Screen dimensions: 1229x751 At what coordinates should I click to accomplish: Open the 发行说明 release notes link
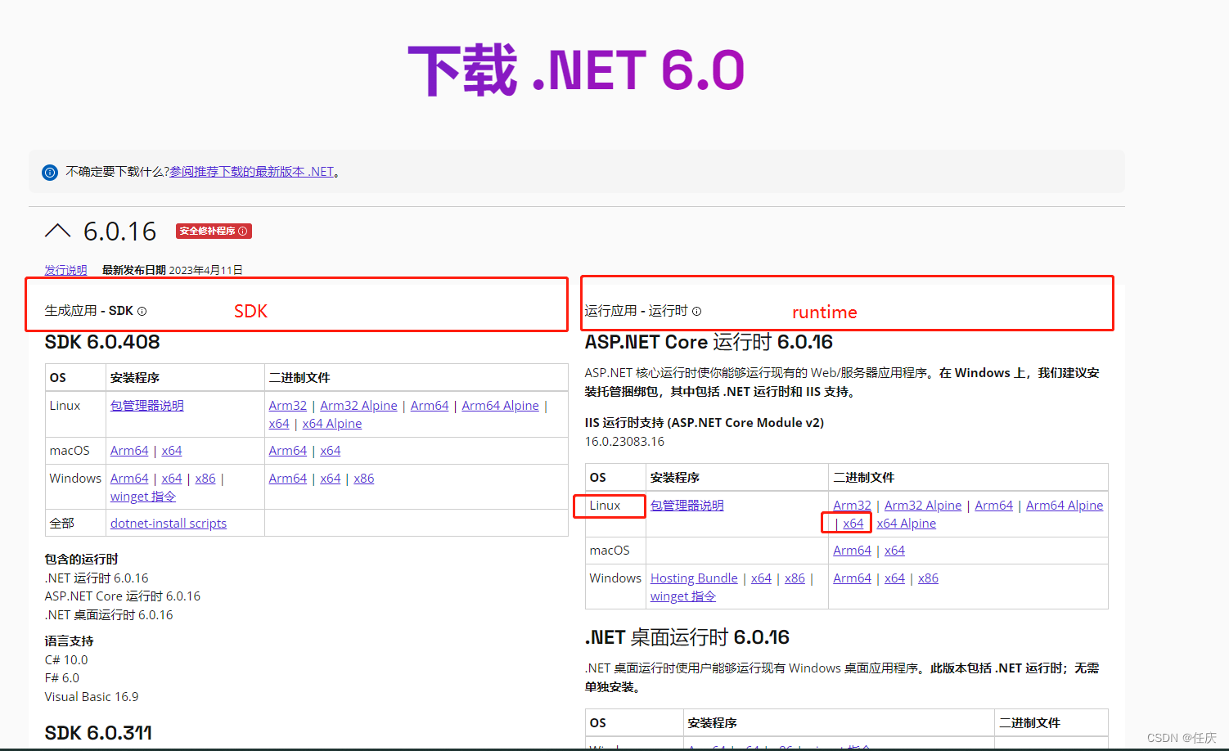(65, 270)
